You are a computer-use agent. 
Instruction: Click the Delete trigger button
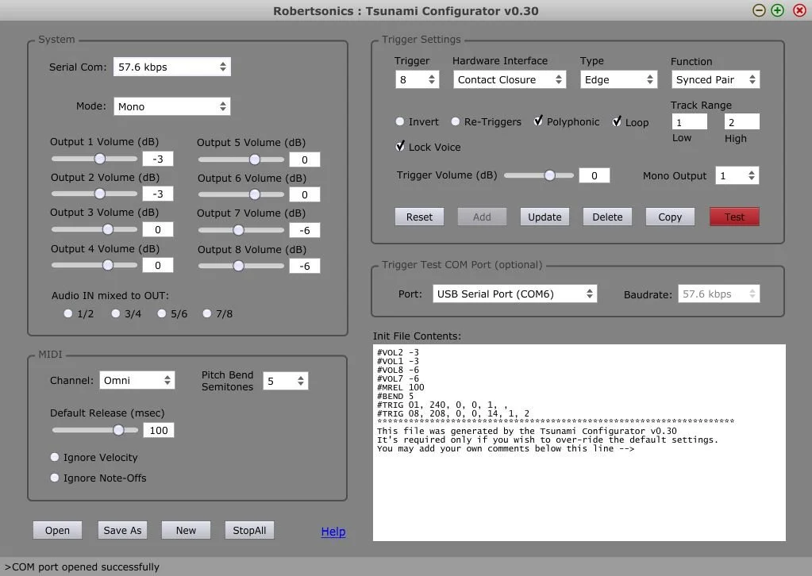607,217
